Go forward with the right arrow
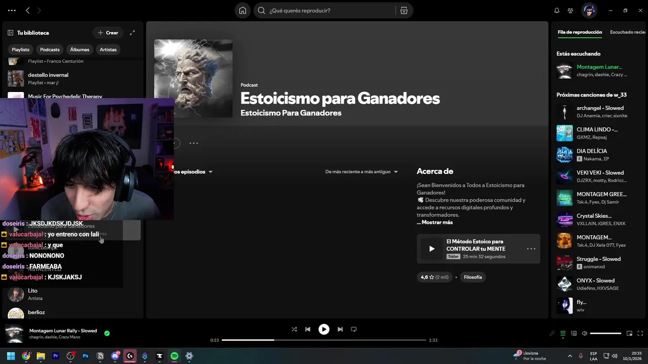Viewport: 648px width, 364px height. [39, 11]
